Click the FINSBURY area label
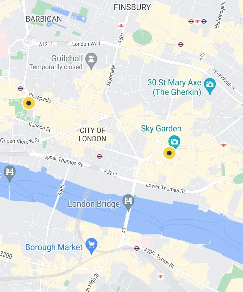The height and width of the screenshot is (292, 243). pyautogui.click(x=132, y=7)
